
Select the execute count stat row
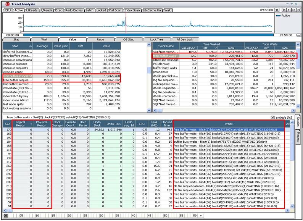[62, 72]
